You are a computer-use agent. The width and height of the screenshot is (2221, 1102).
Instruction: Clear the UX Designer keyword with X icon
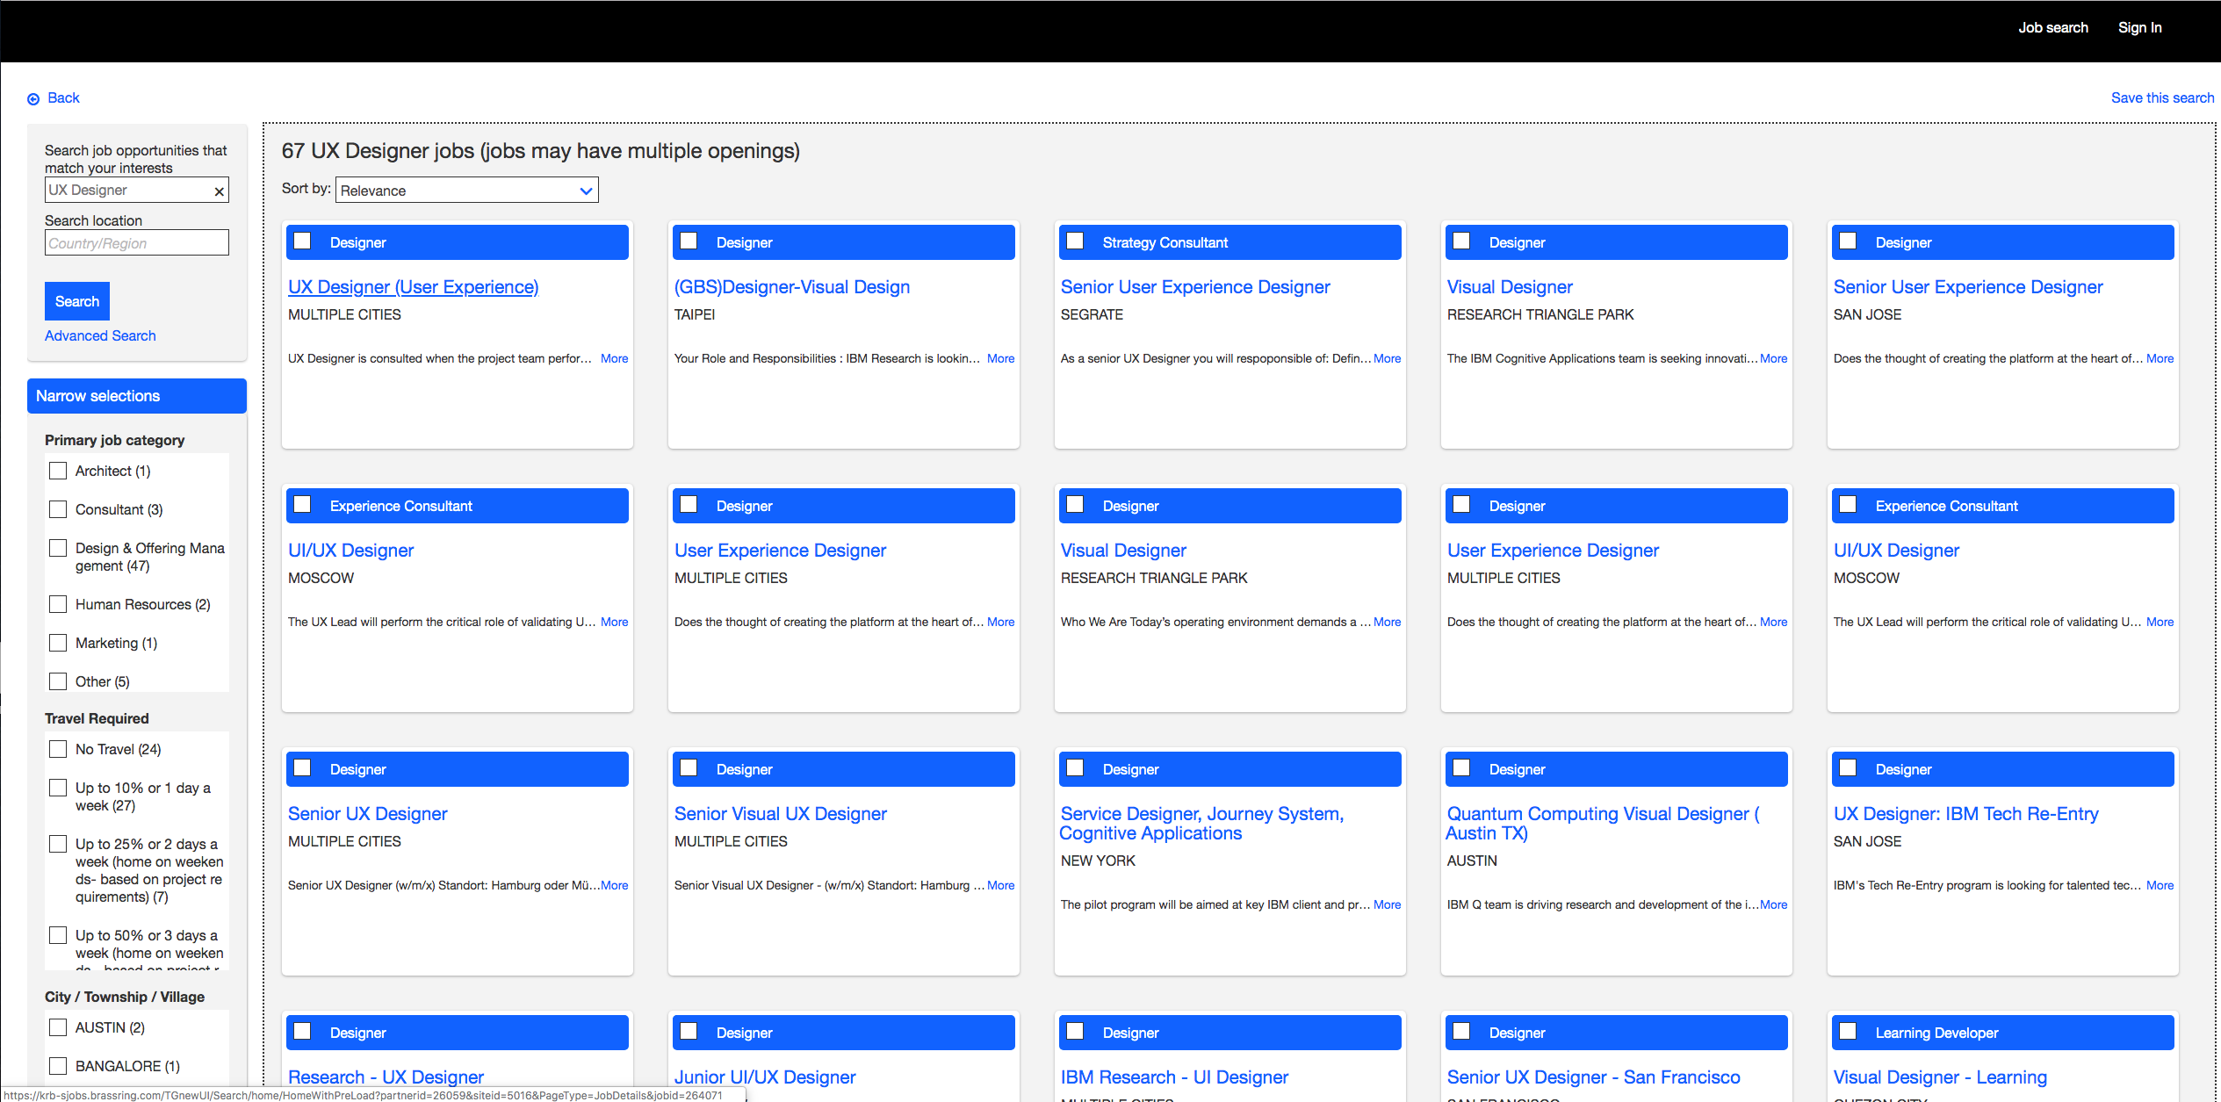tap(219, 191)
